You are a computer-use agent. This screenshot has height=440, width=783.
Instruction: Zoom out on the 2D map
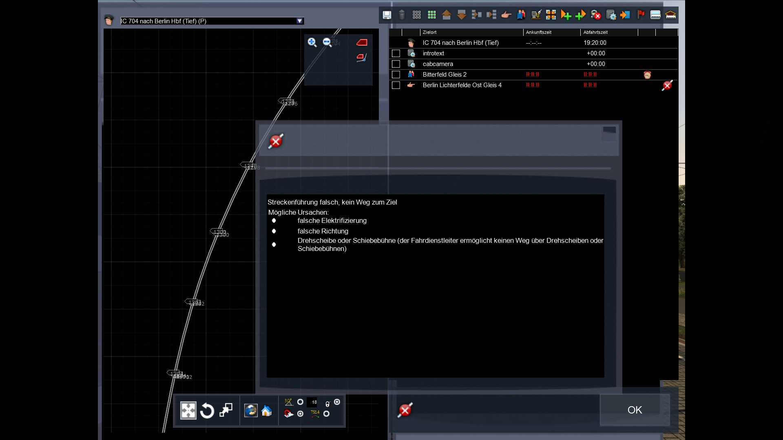[327, 42]
